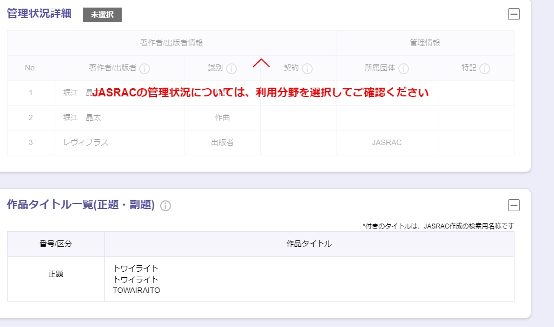Click info icon beside 特記

[x=485, y=69]
